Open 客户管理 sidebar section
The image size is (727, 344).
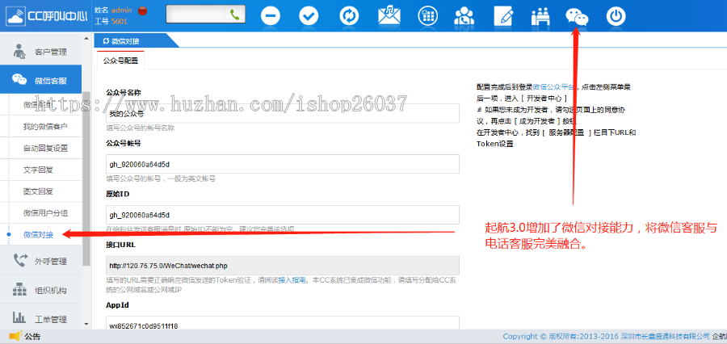tap(41, 52)
